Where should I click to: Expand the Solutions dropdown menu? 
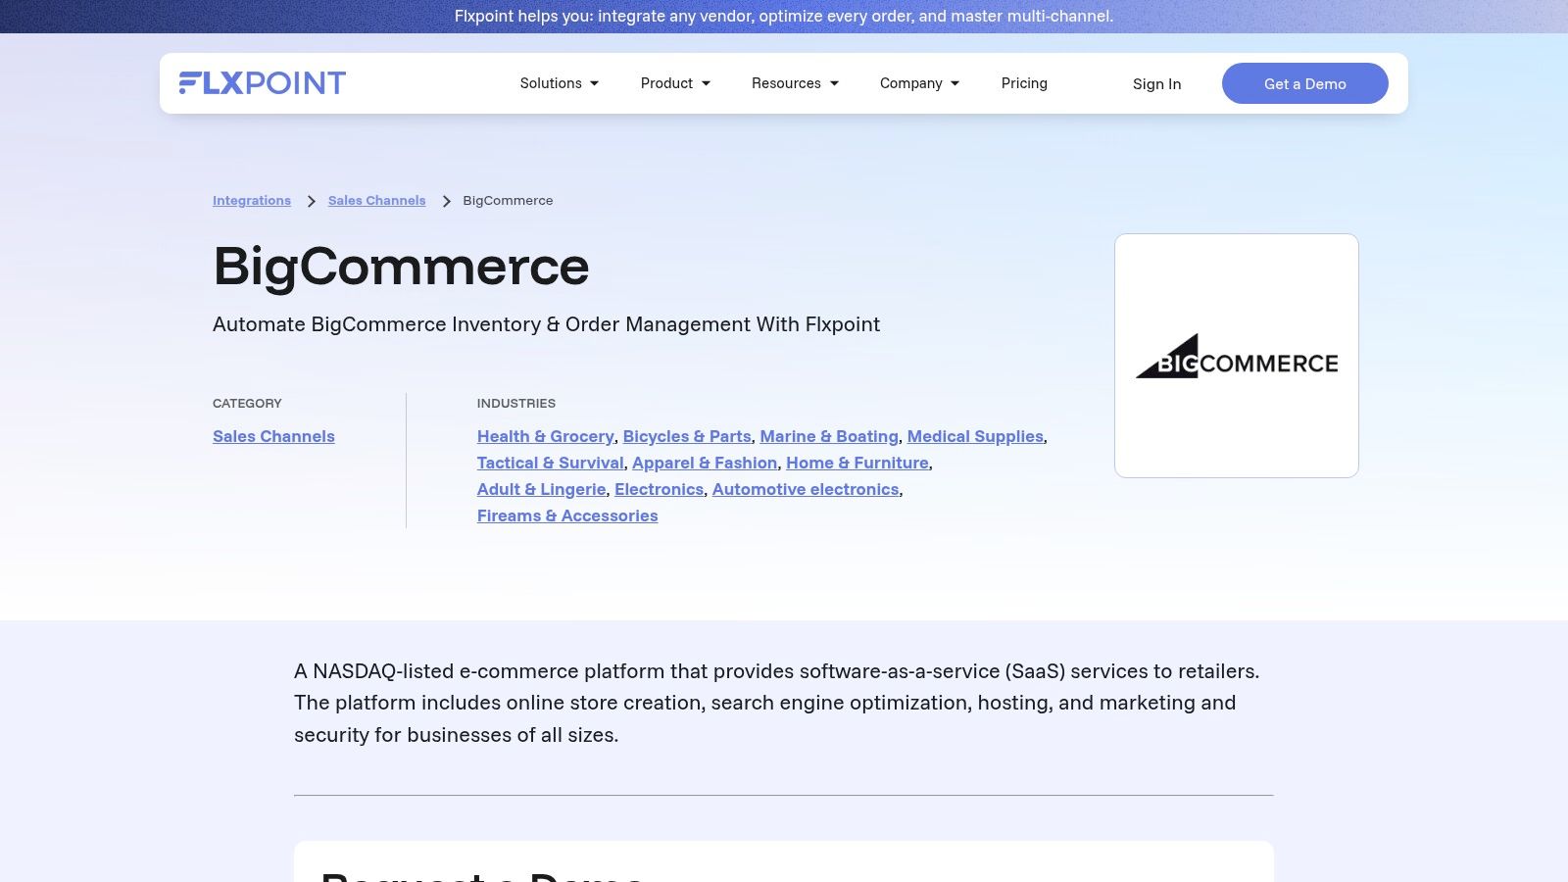tap(559, 83)
